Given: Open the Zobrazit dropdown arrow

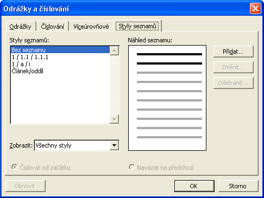Looking at the screenshot, I should click(x=114, y=145).
